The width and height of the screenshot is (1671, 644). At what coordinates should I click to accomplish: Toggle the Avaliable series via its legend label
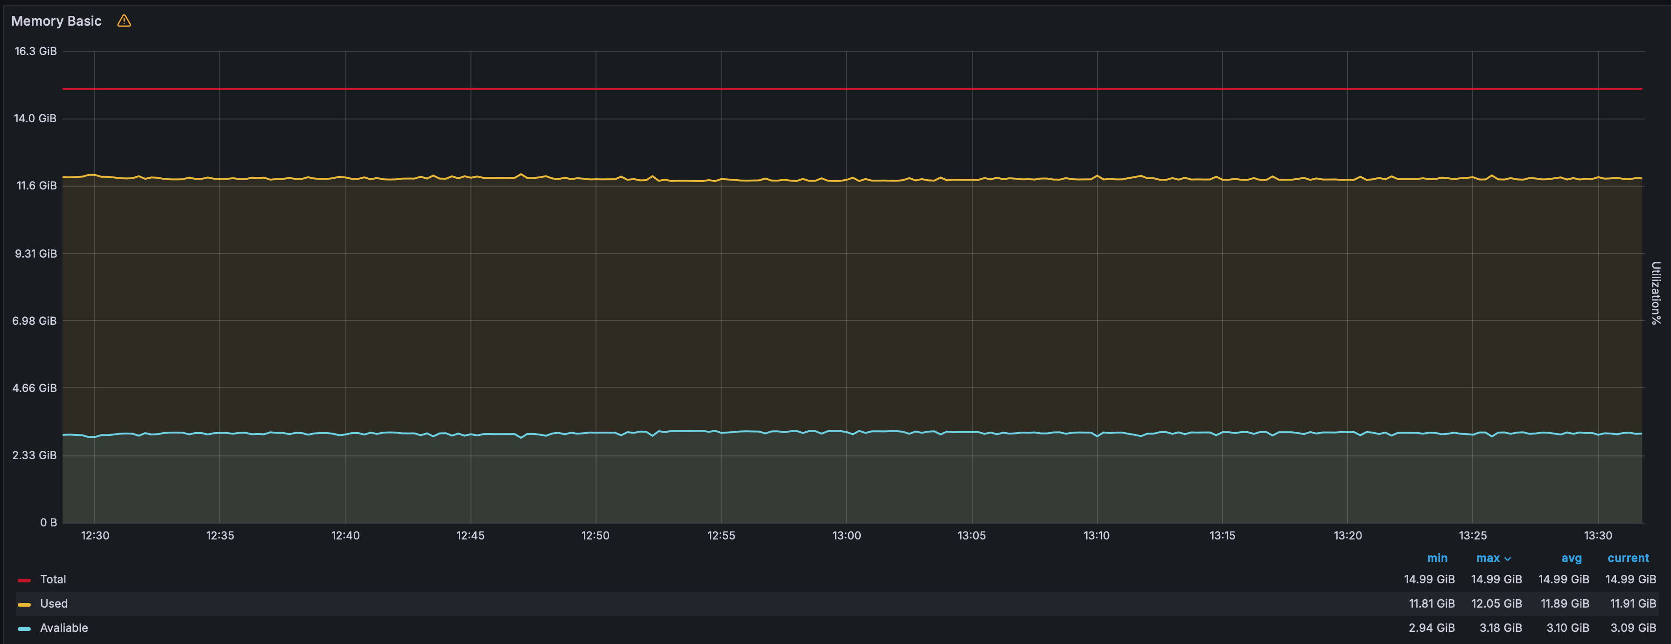click(64, 628)
